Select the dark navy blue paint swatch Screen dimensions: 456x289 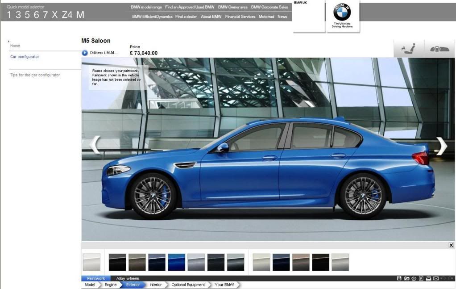(x=157, y=262)
